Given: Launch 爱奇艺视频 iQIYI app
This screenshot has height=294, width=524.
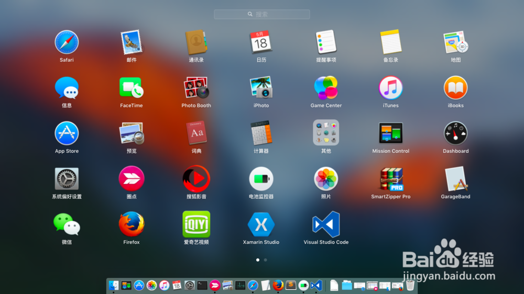Looking at the screenshot, I should 196,224.
